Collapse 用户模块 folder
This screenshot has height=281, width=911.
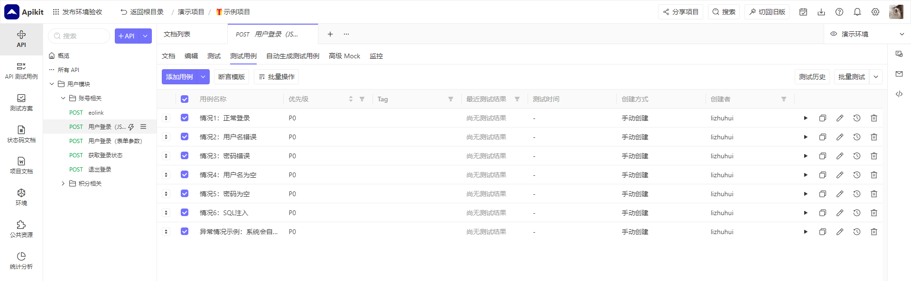52,84
